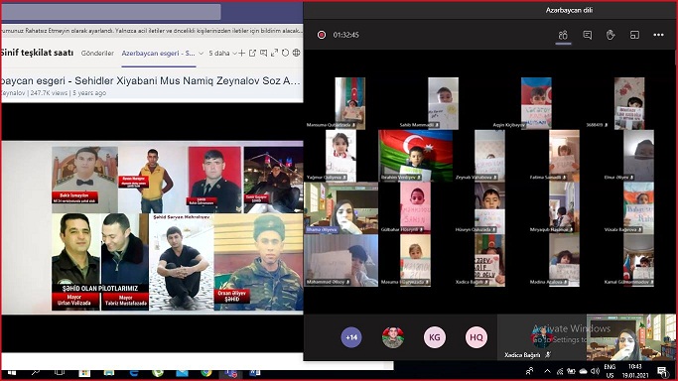Open the meeting chat icon

pos(588,35)
